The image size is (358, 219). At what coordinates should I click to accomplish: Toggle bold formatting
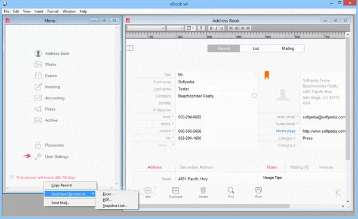211,28
